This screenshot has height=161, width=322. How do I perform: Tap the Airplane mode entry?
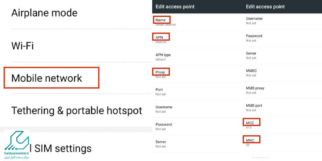[76, 13]
